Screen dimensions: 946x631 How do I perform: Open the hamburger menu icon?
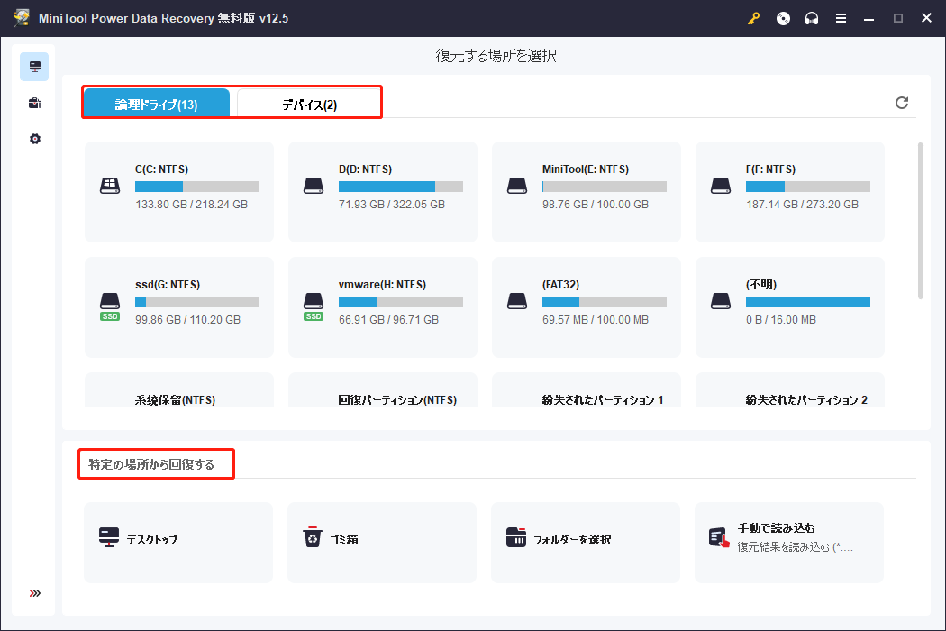841,18
